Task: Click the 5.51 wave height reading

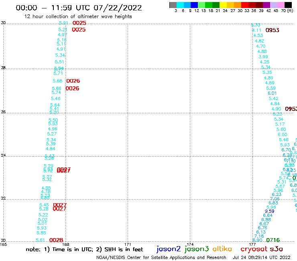Action: coord(59,62)
